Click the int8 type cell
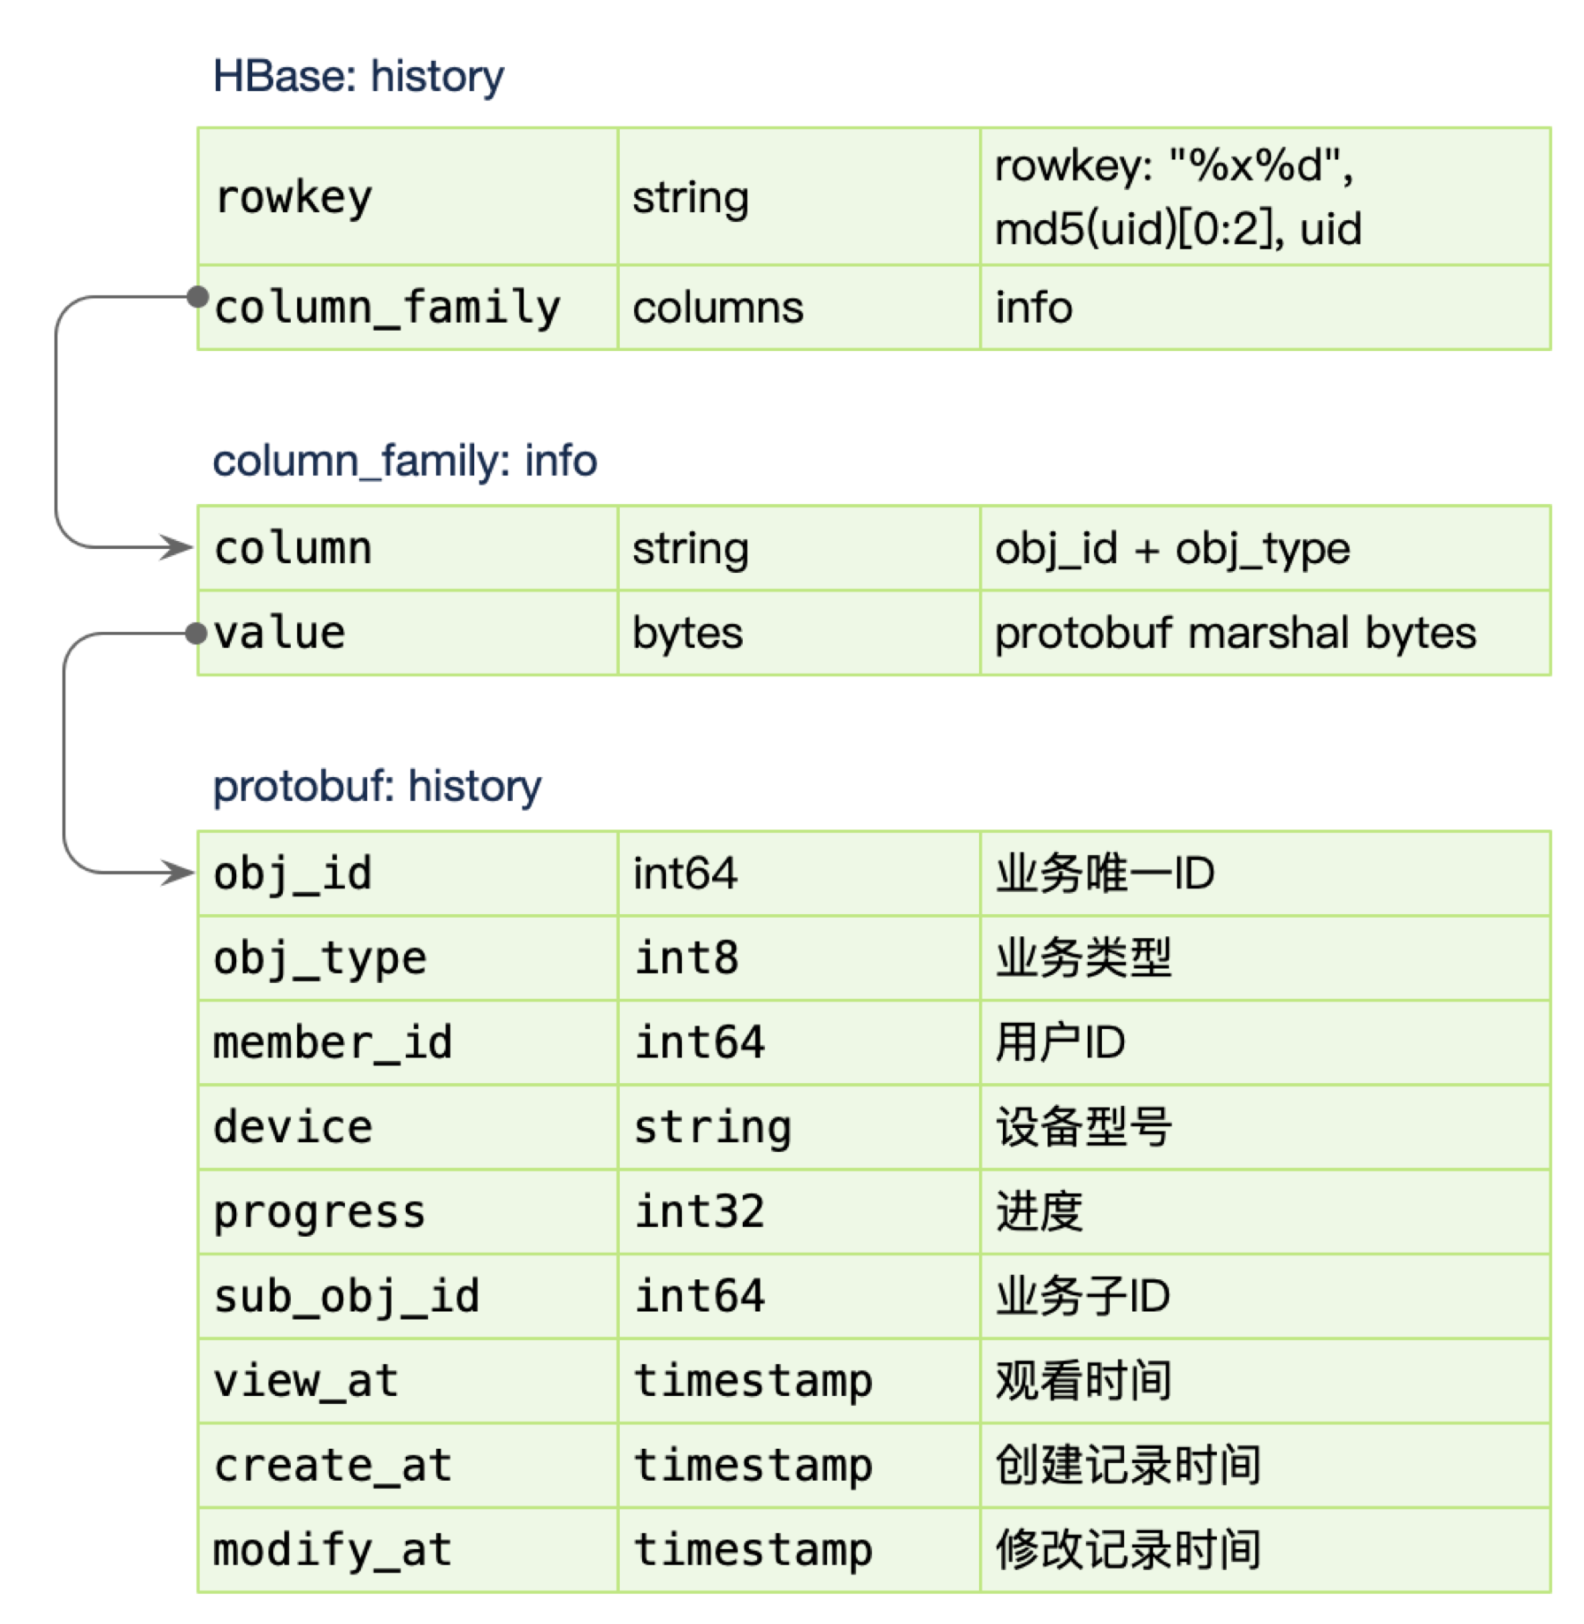The height and width of the screenshot is (1624, 1584). coord(799,958)
